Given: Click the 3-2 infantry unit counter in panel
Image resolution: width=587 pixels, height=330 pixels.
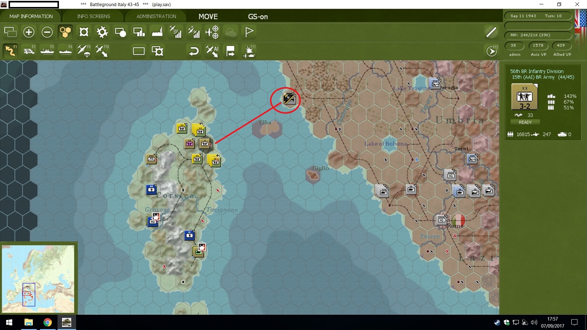Looking at the screenshot, I should 525,97.
